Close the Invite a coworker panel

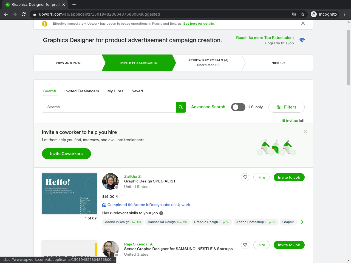coord(305,131)
